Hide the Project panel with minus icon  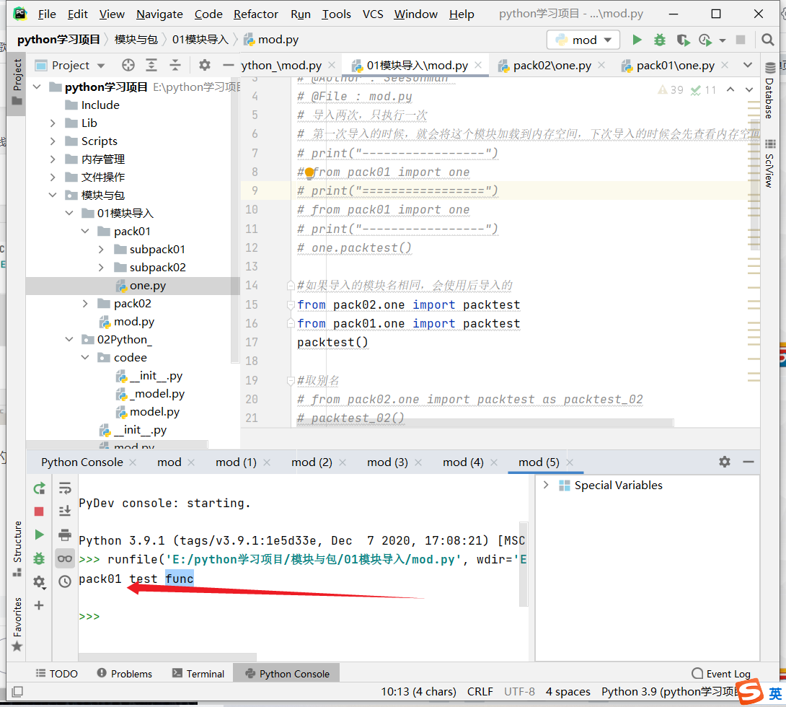(x=228, y=65)
